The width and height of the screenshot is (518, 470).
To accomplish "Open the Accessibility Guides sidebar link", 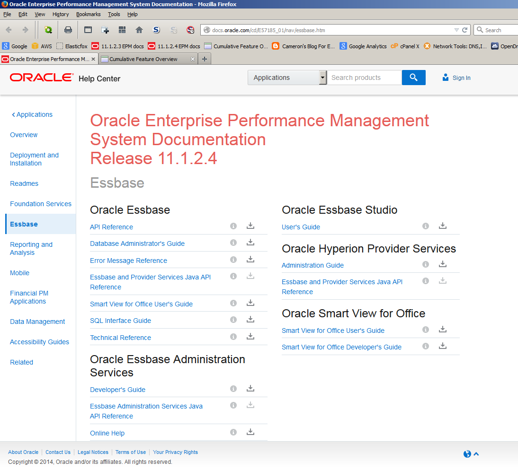I will [39, 342].
